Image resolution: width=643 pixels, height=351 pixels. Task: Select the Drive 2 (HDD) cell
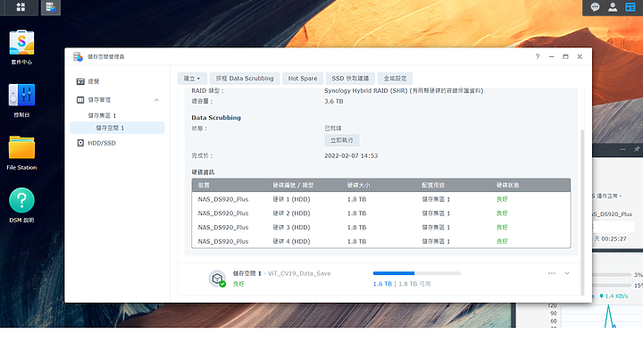point(291,213)
